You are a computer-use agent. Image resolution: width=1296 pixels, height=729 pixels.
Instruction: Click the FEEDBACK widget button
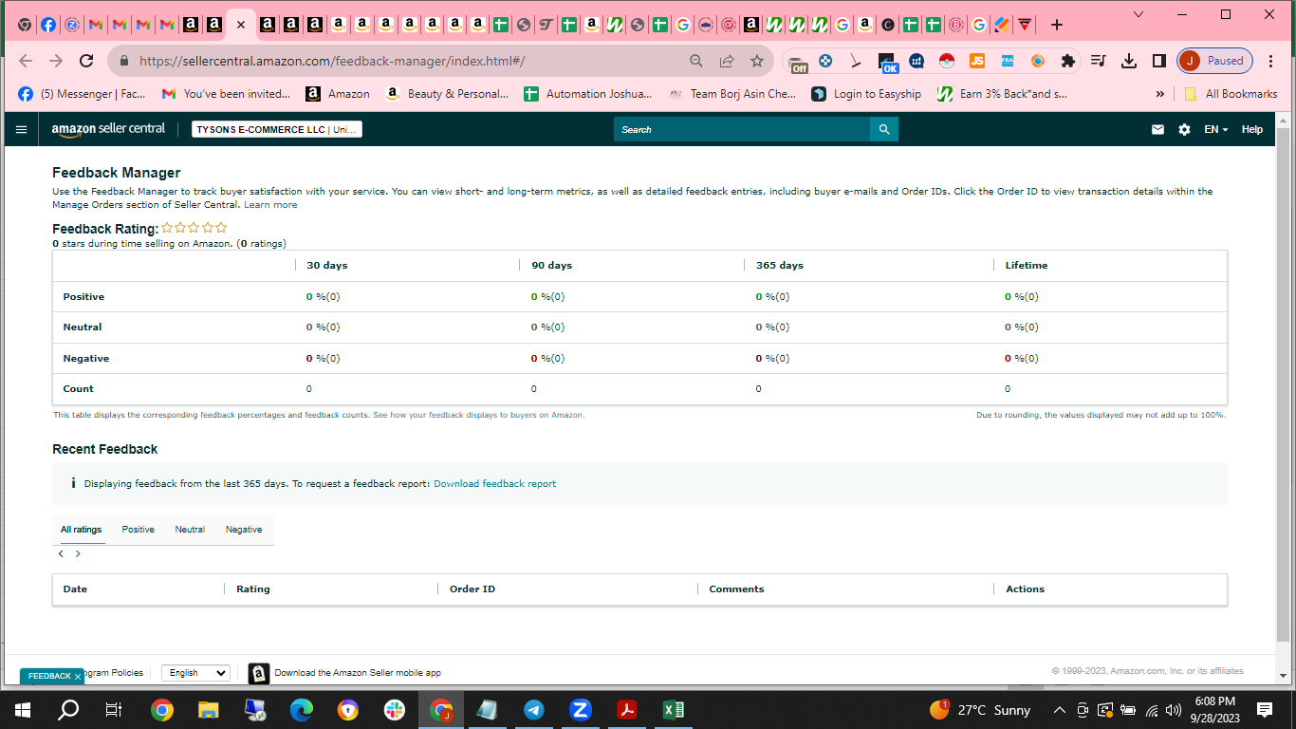[49, 676]
